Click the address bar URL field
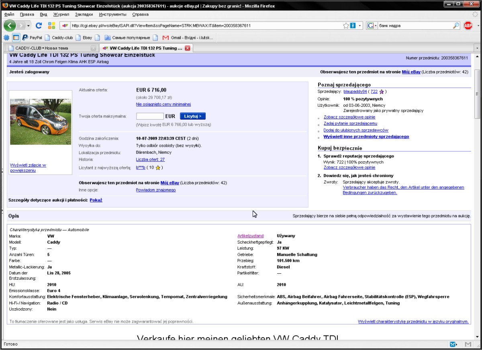 pos(206,25)
